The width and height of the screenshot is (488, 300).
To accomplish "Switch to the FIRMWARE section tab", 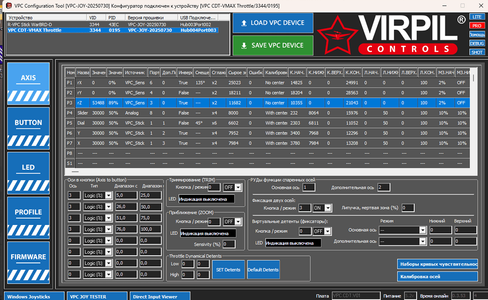I will pyautogui.click(x=28, y=262).
